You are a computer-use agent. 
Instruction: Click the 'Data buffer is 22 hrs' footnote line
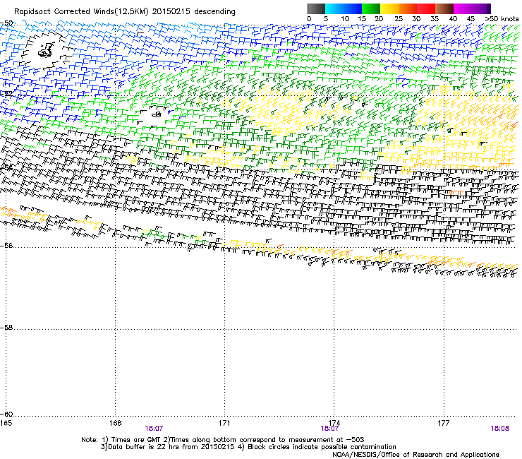[248, 447]
